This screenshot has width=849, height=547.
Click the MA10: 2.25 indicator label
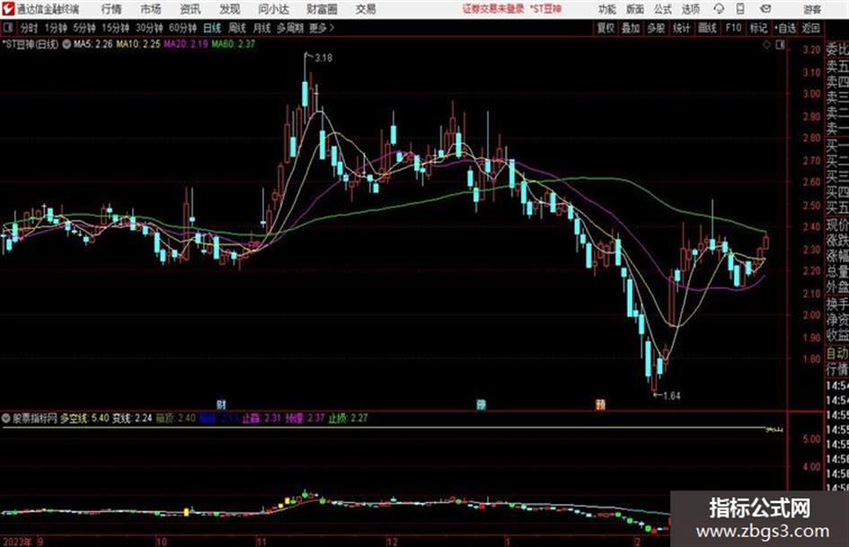click(138, 44)
